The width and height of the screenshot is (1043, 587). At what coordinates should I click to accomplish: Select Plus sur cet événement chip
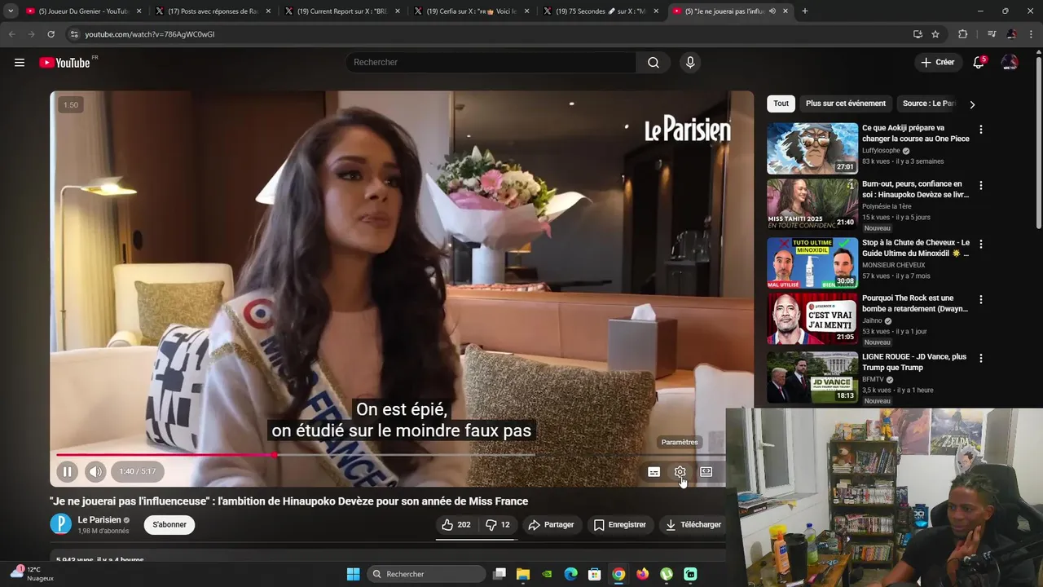pyautogui.click(x=846, y=104)
